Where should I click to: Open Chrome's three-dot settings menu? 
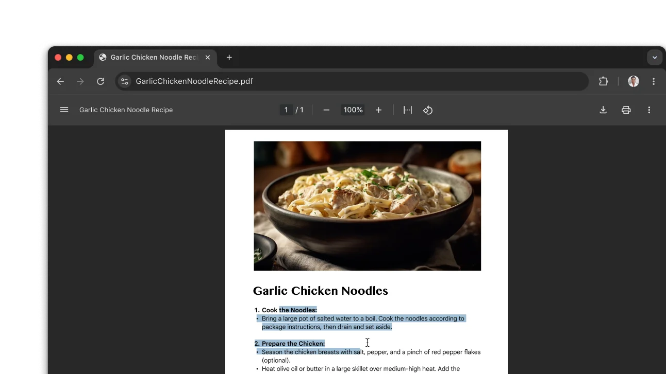[x=653, y=81]
